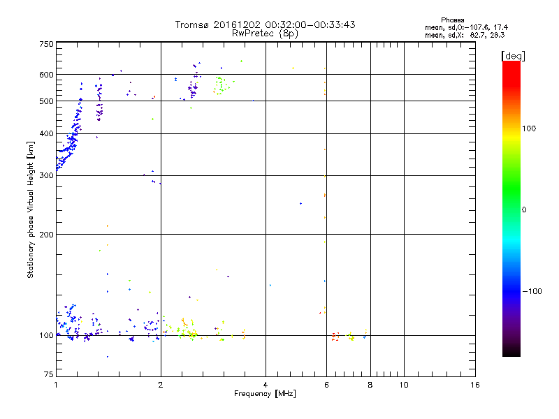Screen dimensions: 559x419
Task: Click the x-axis label '2'
Action: (161, 385)
